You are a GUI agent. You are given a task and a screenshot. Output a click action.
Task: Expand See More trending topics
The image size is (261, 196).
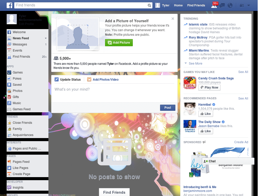195,64
